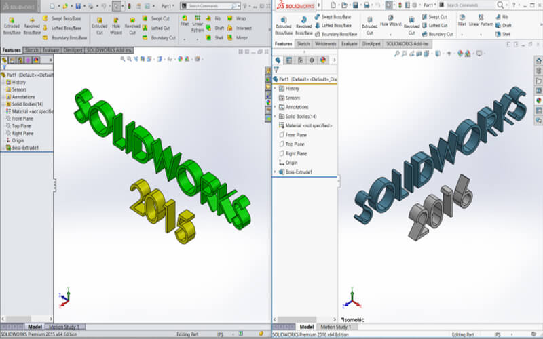Click Search Commands field in the 2015 window

210,6
